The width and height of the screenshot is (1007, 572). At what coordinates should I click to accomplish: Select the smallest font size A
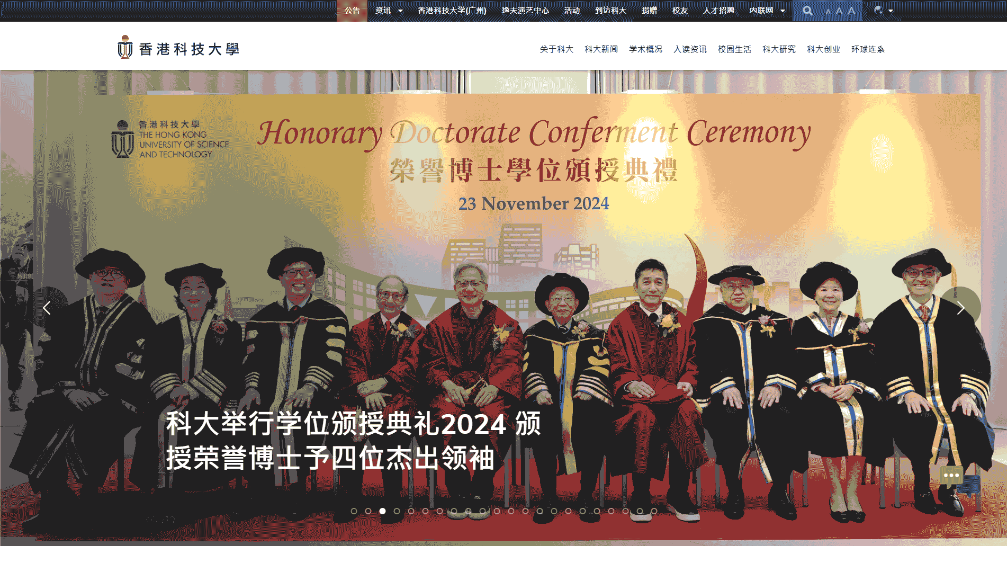click(x=828, y=12)
